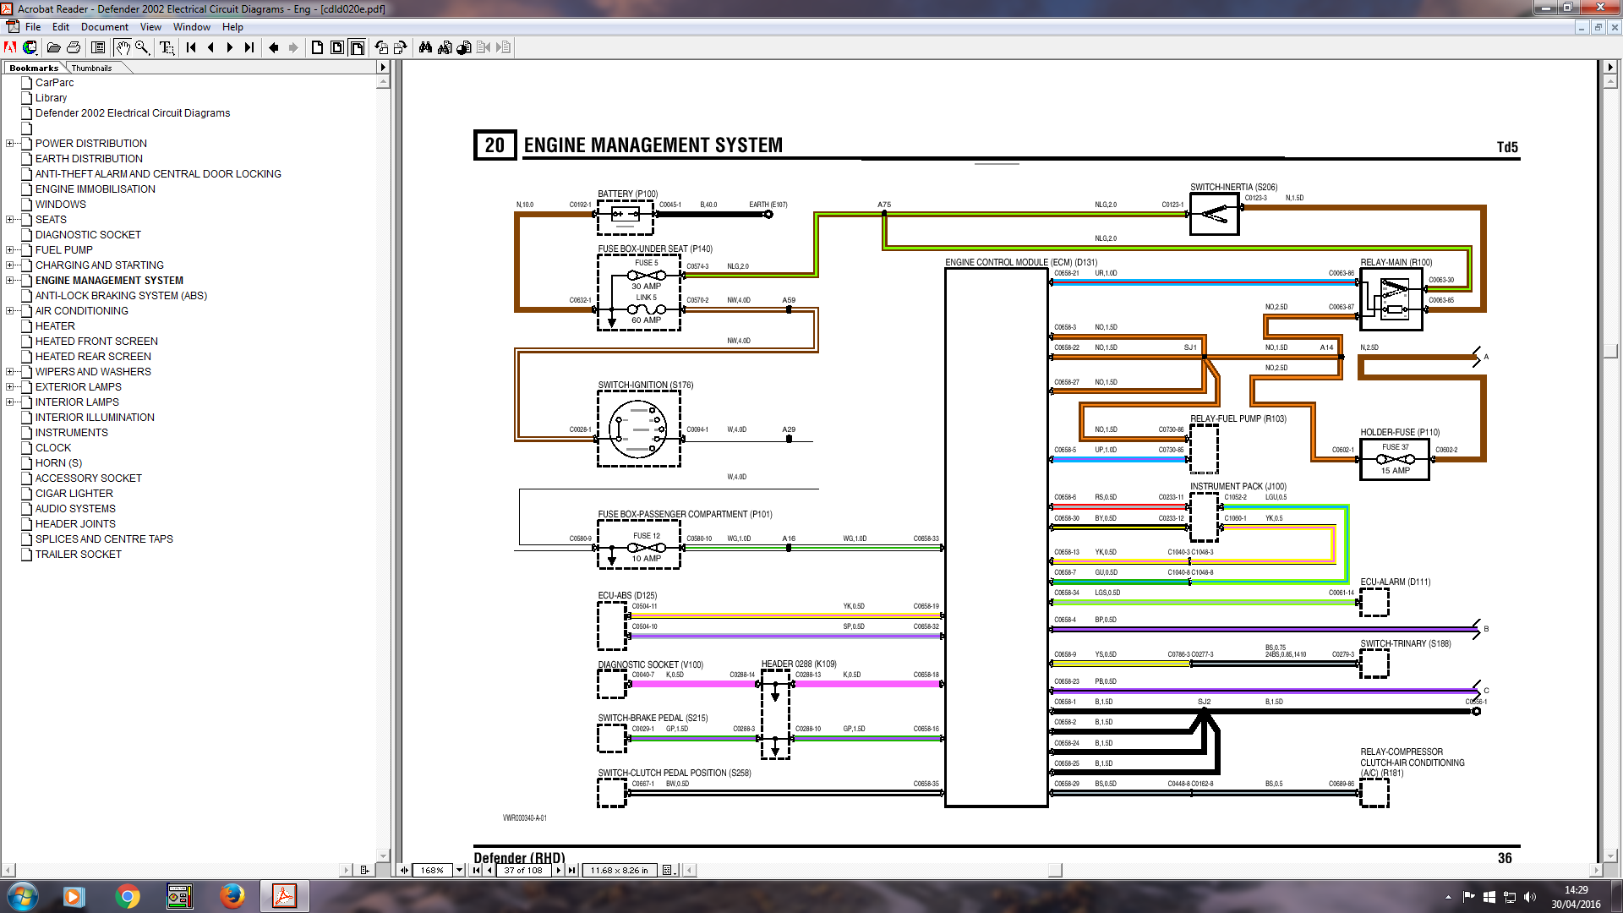Viewport: 1623px width, 913px height.
Task: Click the Find binoculars icon
Action: [x=425, y=47]
